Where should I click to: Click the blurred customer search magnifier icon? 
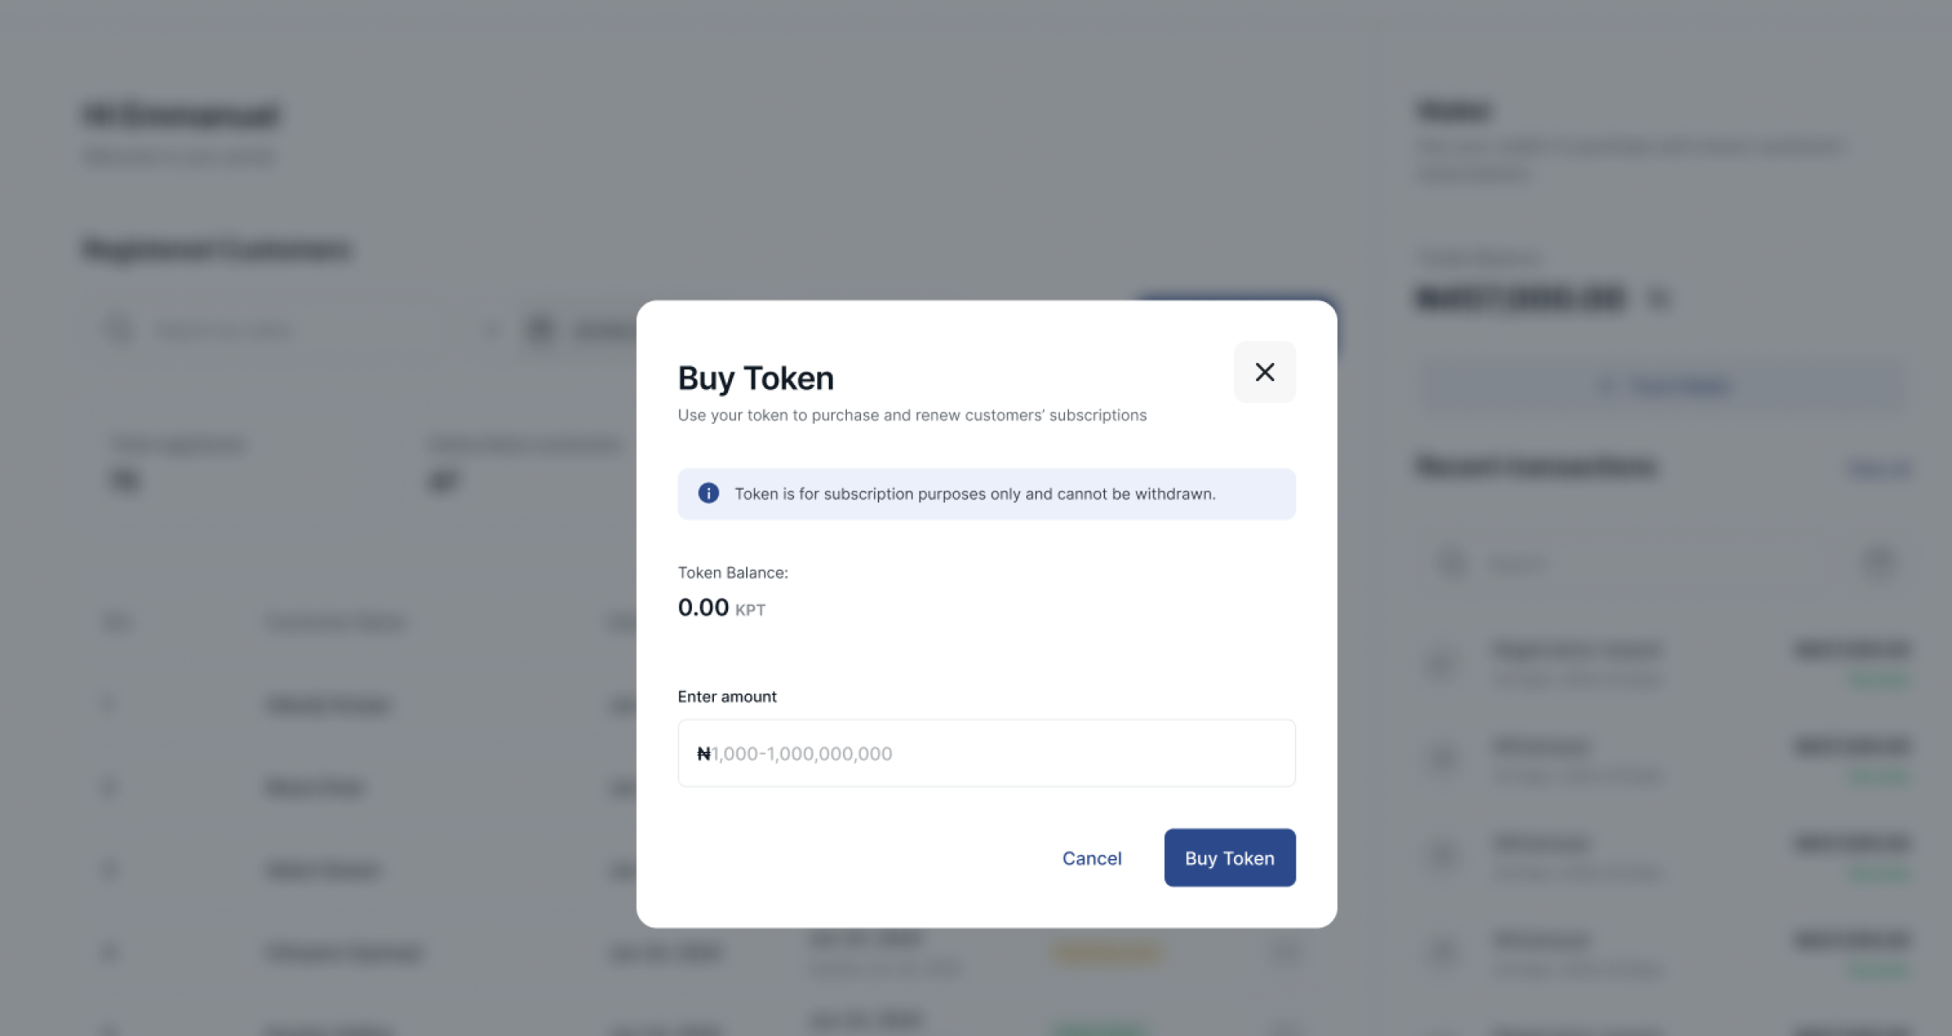[x=119, y=330]
